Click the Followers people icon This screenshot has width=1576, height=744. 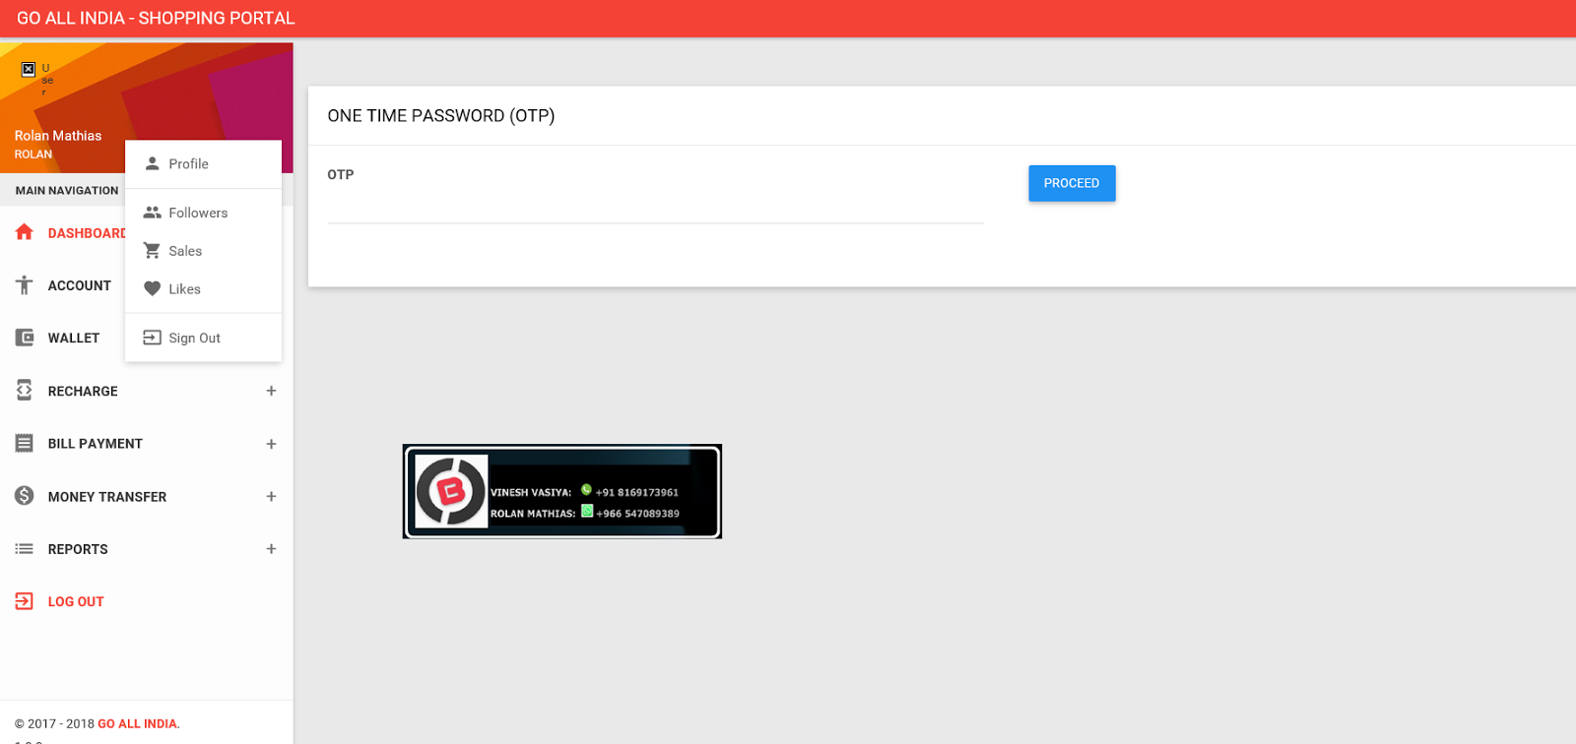(152, 213)
